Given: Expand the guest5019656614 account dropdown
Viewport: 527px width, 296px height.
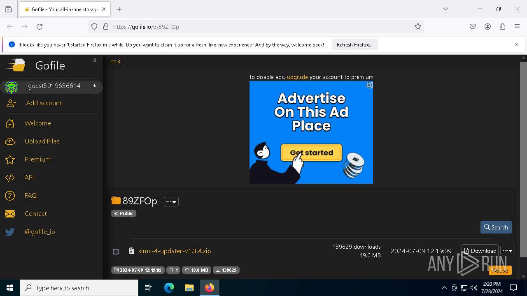Looking at the screenshot, I should click(x=95, y=86).
